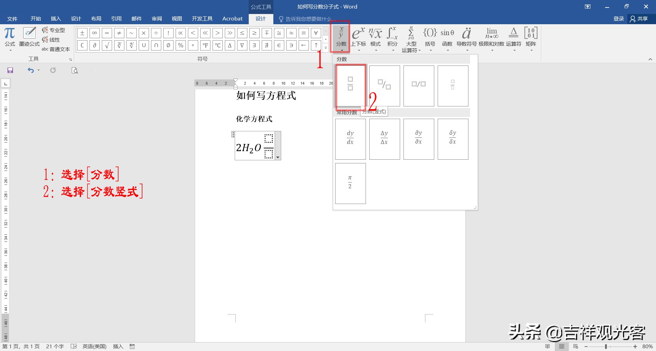Insert a new equation with the π 公式 icon
This screenshot has height=351, width=656.
[x=9, y=36]
